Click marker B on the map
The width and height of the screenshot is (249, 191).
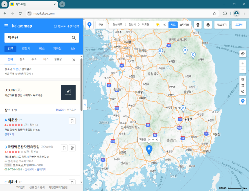pos(160,51)
